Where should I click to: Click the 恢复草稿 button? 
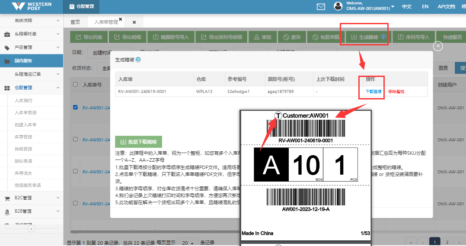[x=326, y=37]
